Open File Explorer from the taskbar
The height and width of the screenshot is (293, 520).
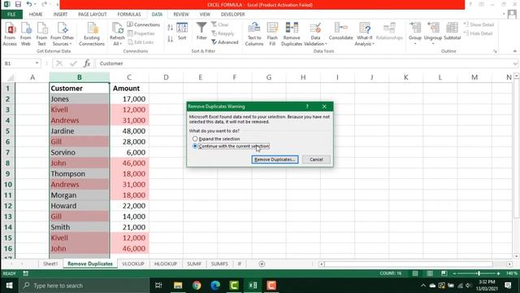tap(178, 286)
